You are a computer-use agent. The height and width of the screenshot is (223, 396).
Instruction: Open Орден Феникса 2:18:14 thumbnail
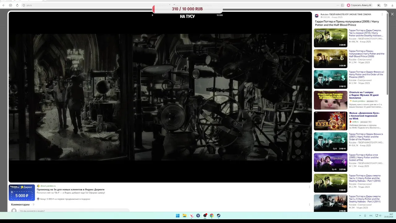pos(330,142)
